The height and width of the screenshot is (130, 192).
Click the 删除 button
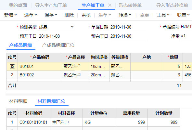[x=69, y=15]
